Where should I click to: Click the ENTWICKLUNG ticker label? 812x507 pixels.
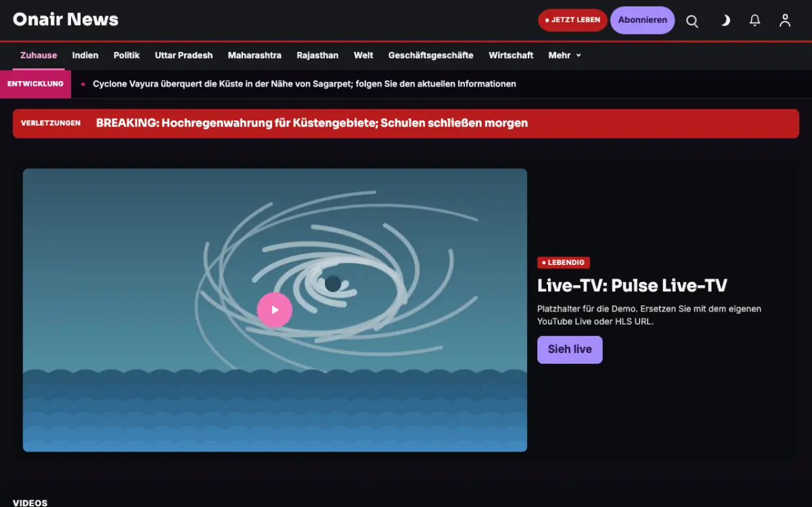(35, 84)
